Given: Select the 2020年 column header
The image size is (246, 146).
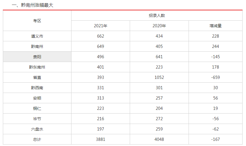Looking at the screenshot, I should pos(159,26).
